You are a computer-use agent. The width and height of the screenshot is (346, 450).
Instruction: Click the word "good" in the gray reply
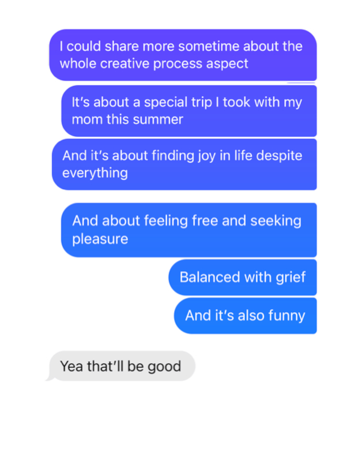click(x=164, y=366)
